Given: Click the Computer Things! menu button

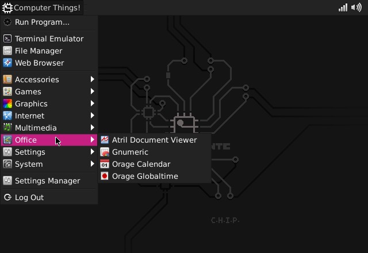Looking at the screenshot, I should coord(41,7).
